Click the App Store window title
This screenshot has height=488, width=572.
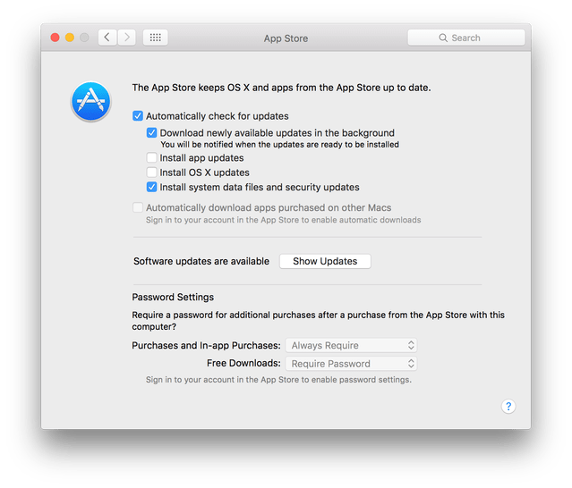click(285, 38)
